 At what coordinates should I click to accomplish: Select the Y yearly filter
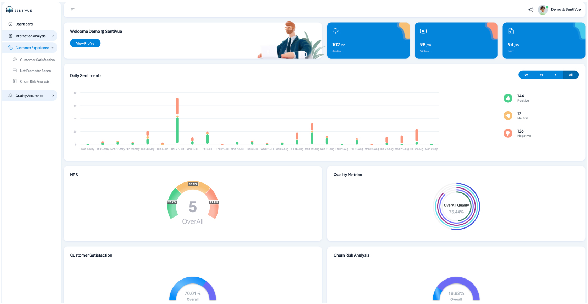click(556, 75)
